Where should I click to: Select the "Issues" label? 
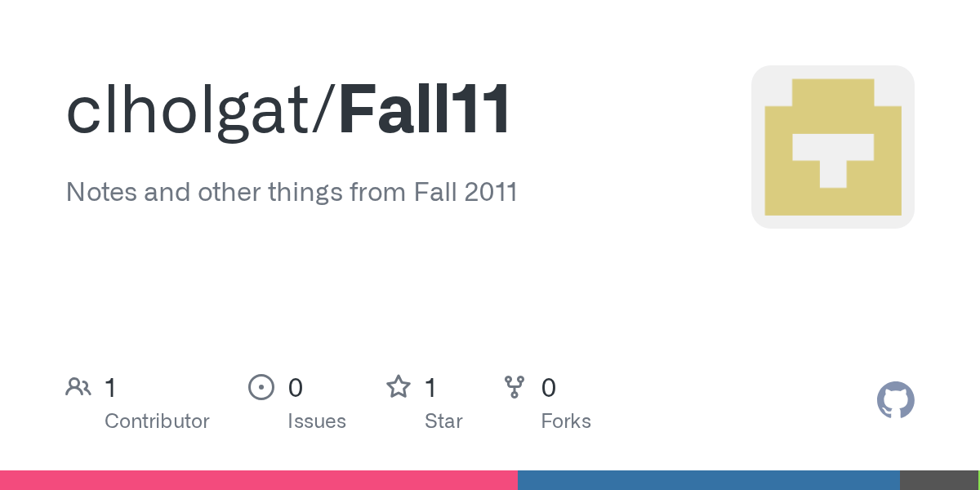pos(317,421)
